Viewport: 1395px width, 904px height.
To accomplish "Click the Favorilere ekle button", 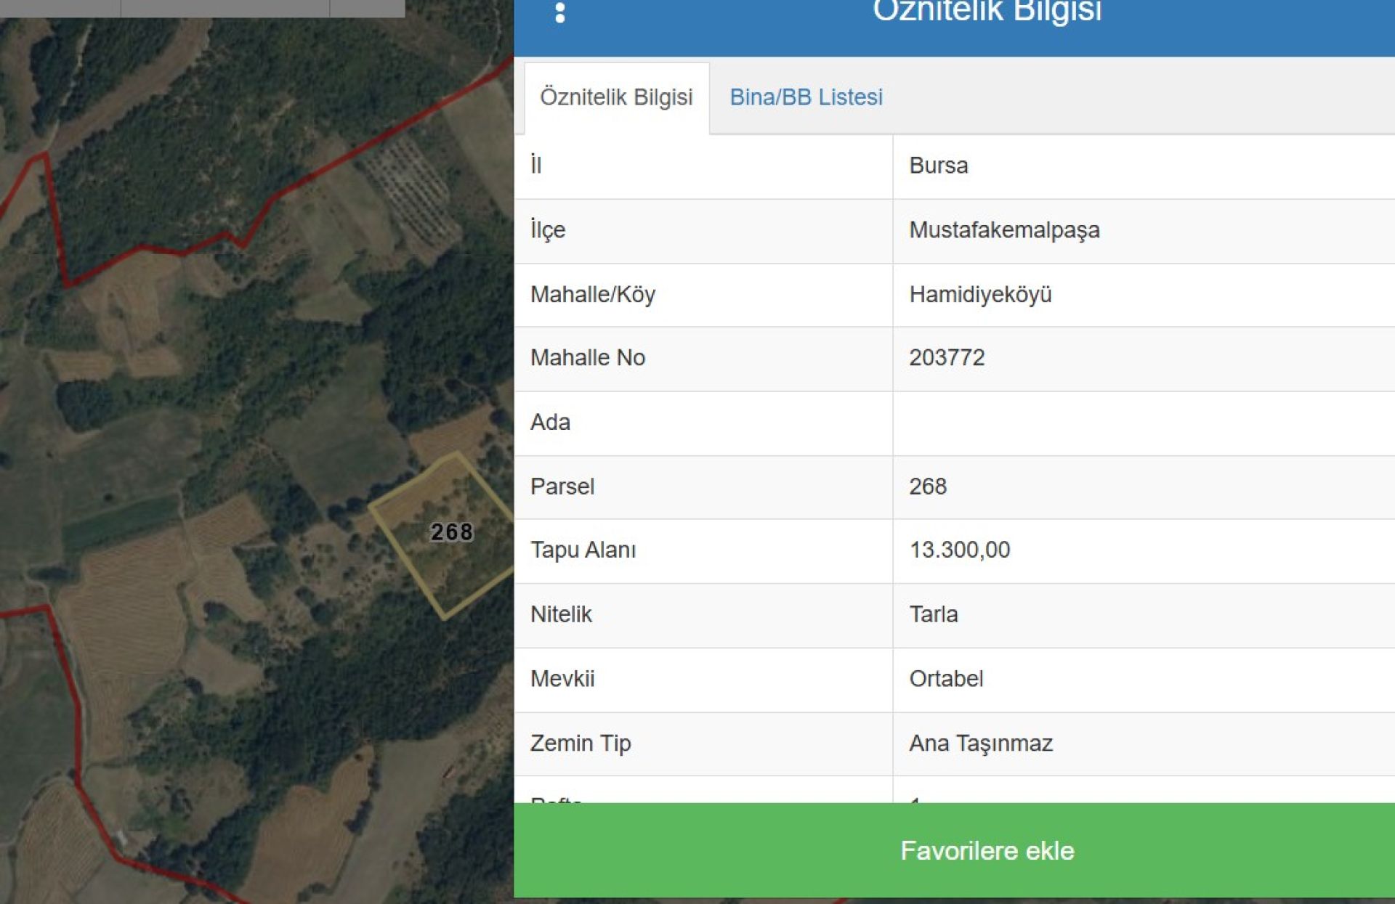I will coord(987,850).
